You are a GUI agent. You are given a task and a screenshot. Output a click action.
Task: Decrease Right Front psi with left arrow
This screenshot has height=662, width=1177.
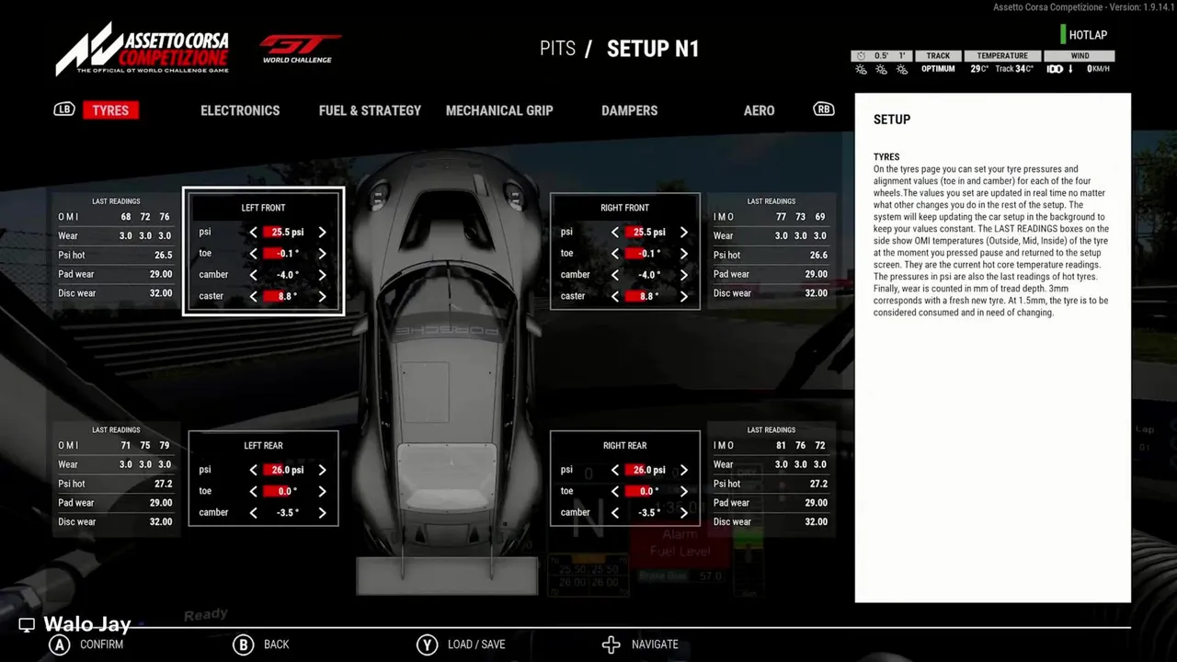[614, 233]
